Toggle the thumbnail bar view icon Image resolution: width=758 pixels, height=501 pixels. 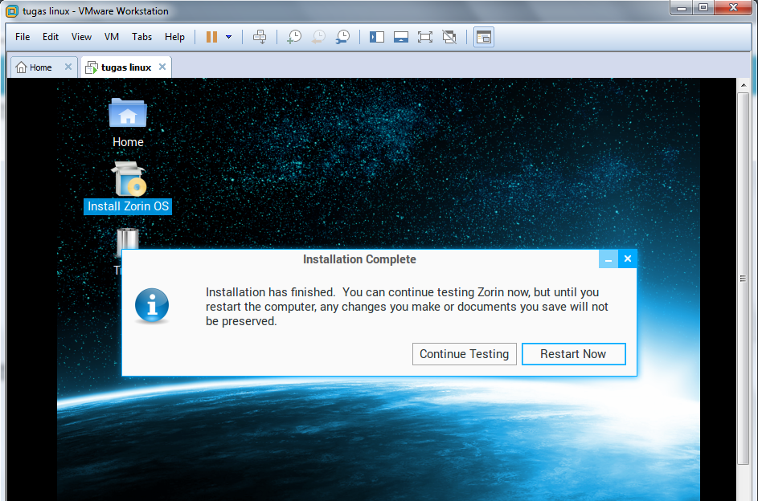point(401,37)
